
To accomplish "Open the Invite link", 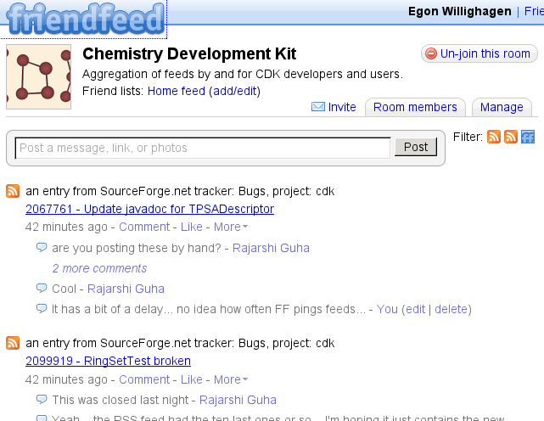I will (342, 107).
